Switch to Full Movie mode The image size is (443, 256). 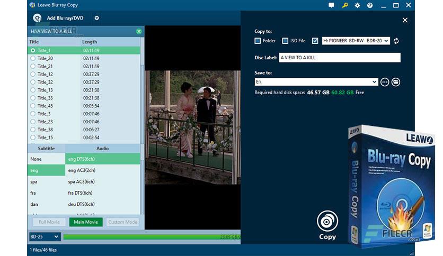[x=49, y=222]
